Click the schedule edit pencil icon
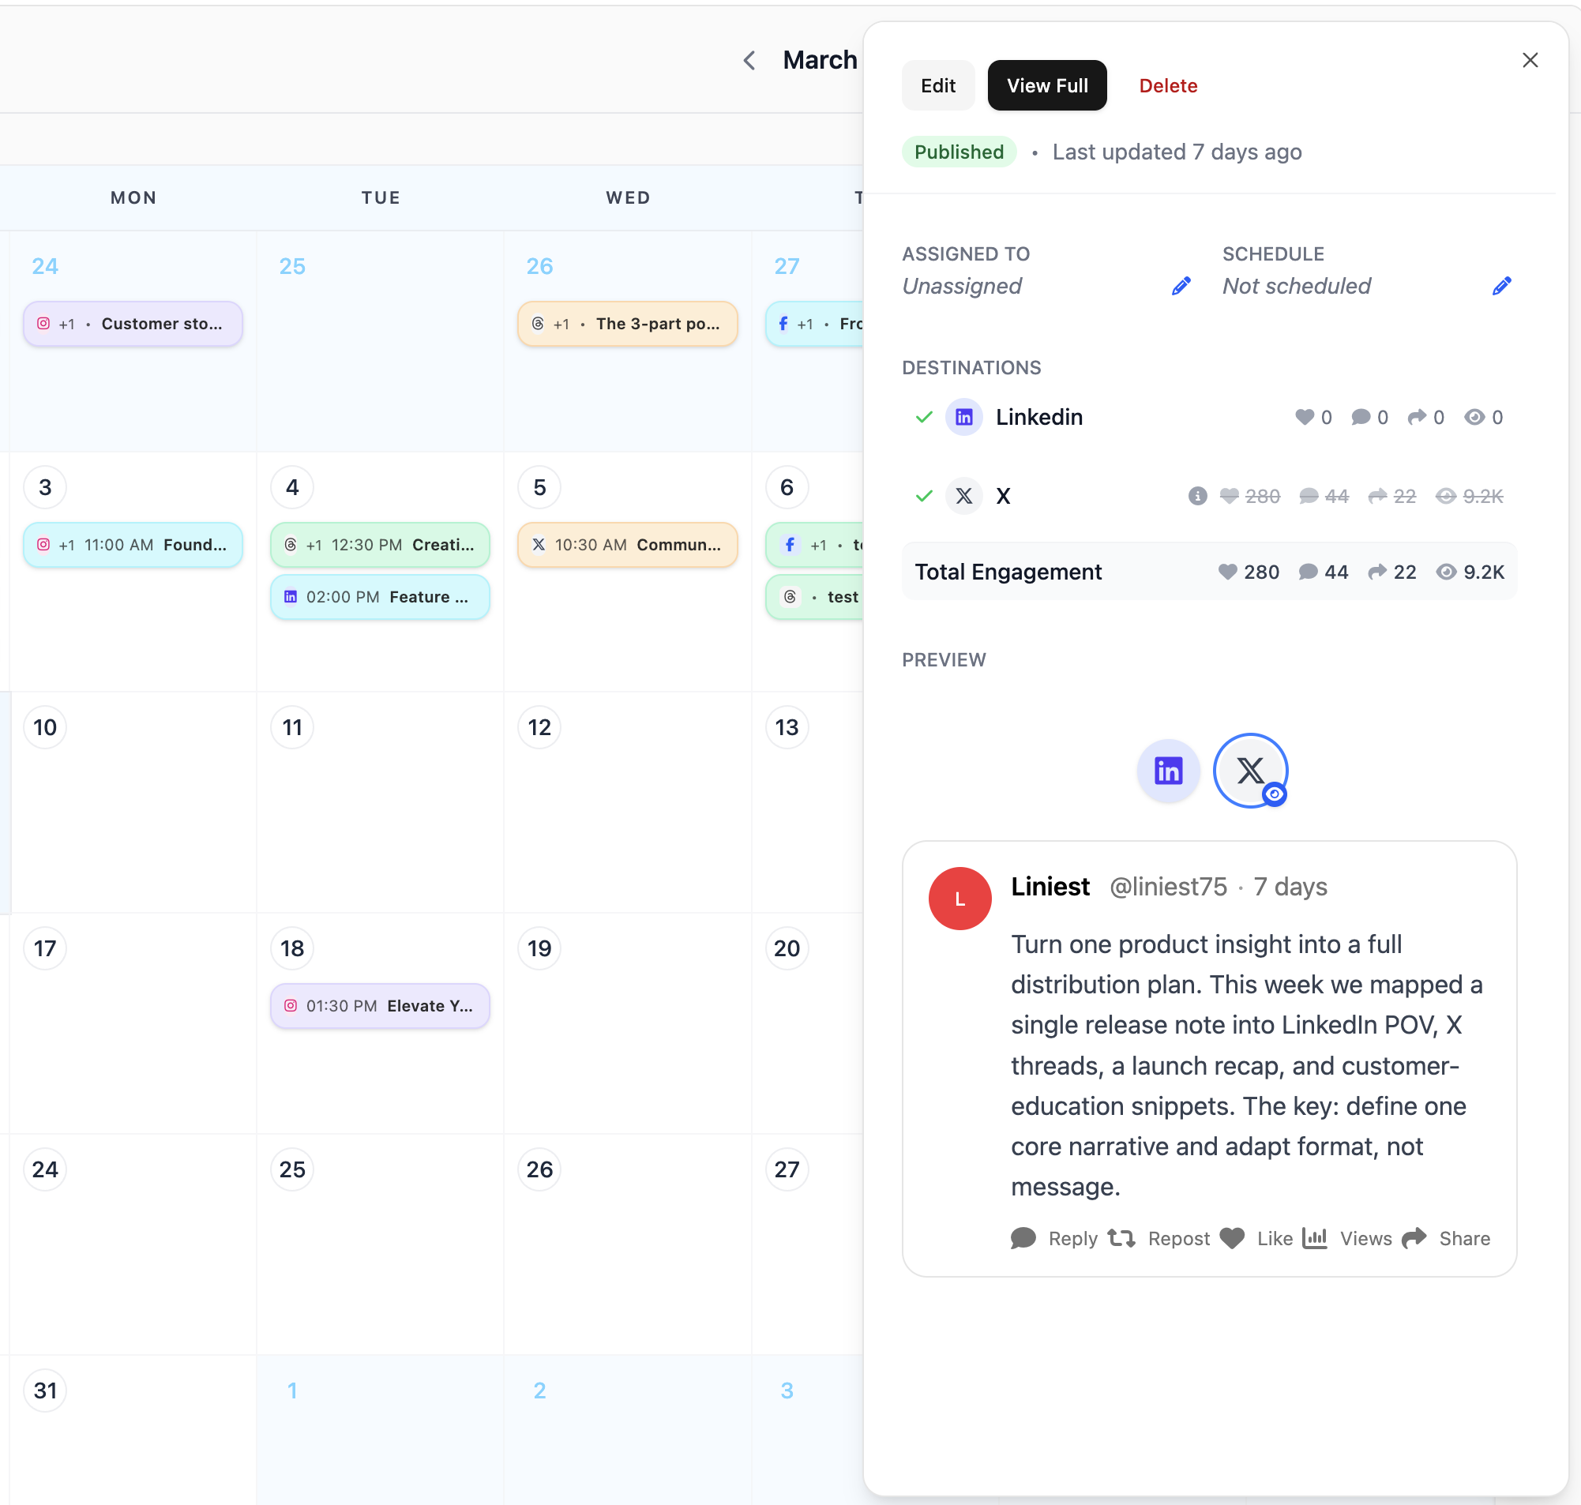1581x1505 pixels. point(1500,287)
